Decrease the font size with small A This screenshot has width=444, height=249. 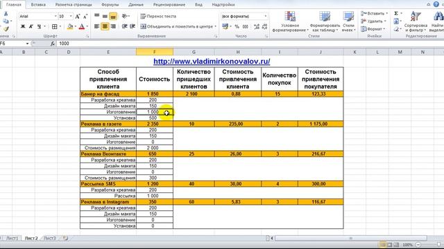tap(85, 17)
